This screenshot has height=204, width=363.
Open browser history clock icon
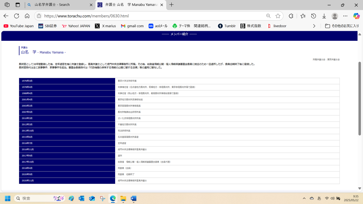(x=313, y=16)
